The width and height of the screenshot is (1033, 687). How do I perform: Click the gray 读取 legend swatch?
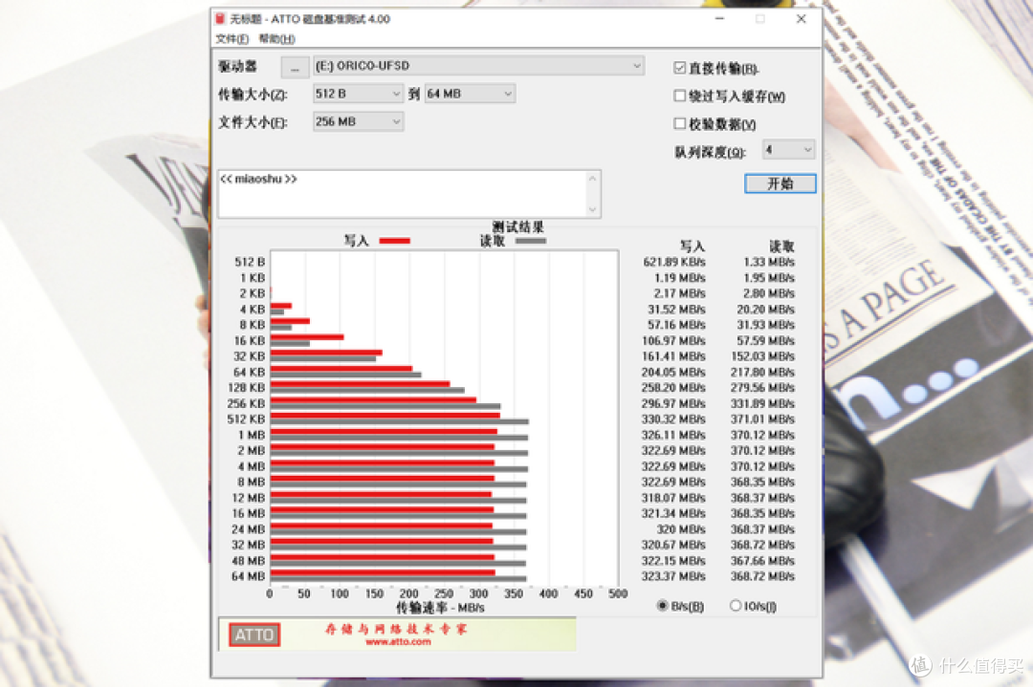[531, 241]
